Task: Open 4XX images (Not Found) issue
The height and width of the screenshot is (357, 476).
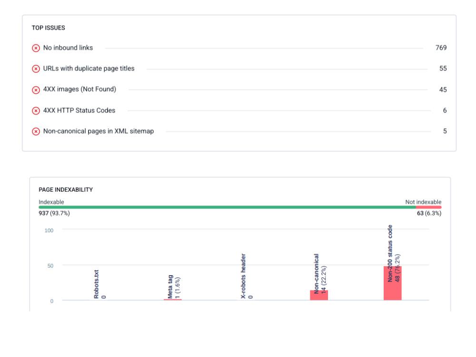Action: (x=79, y=89)
